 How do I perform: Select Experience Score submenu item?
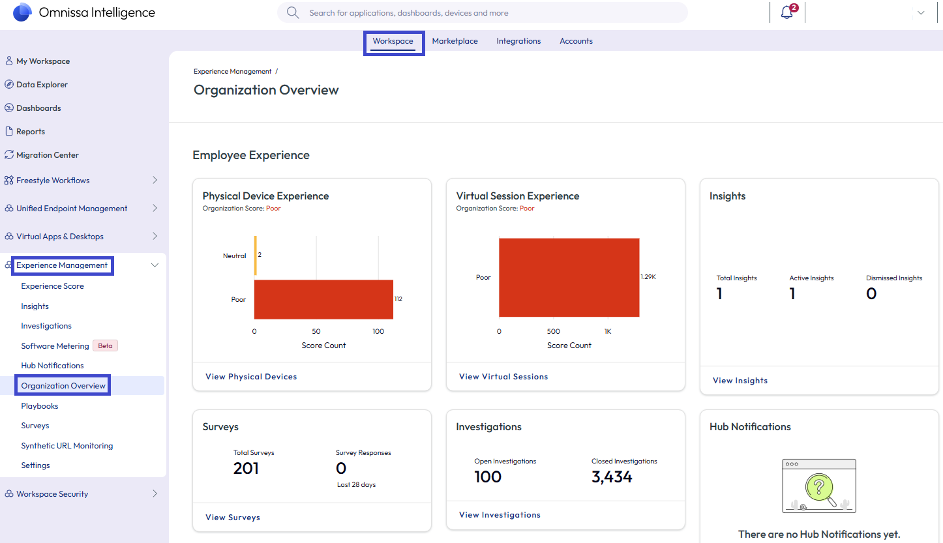coord(52,286)
